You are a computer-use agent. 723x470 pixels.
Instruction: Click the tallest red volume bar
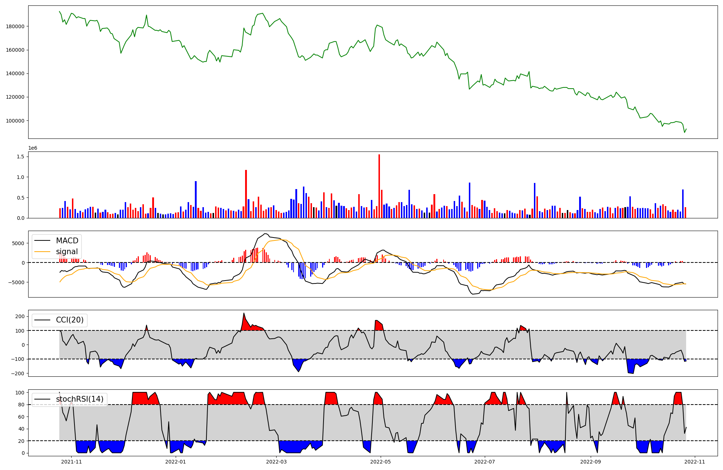tap(379, 186)
